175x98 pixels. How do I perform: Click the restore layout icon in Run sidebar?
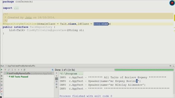tap(2, 85)
